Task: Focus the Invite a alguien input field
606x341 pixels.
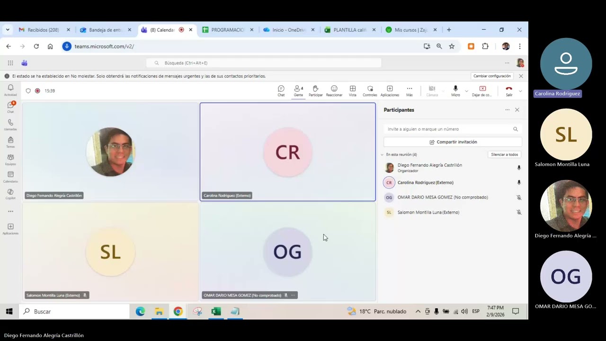Action: click(453, 129)
